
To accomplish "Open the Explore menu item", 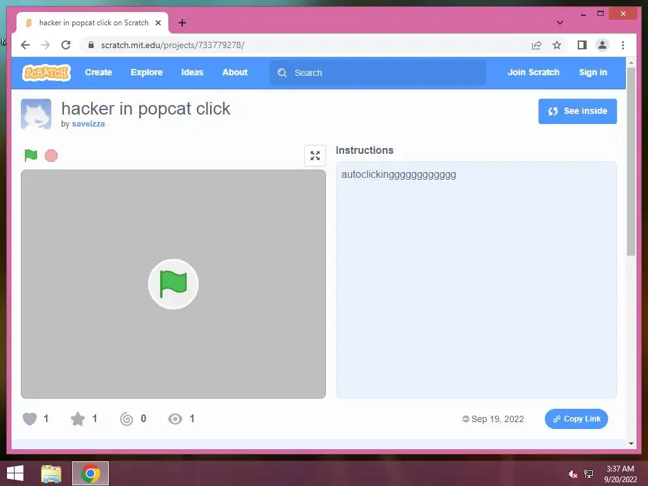I will click(x=147, y=72).
